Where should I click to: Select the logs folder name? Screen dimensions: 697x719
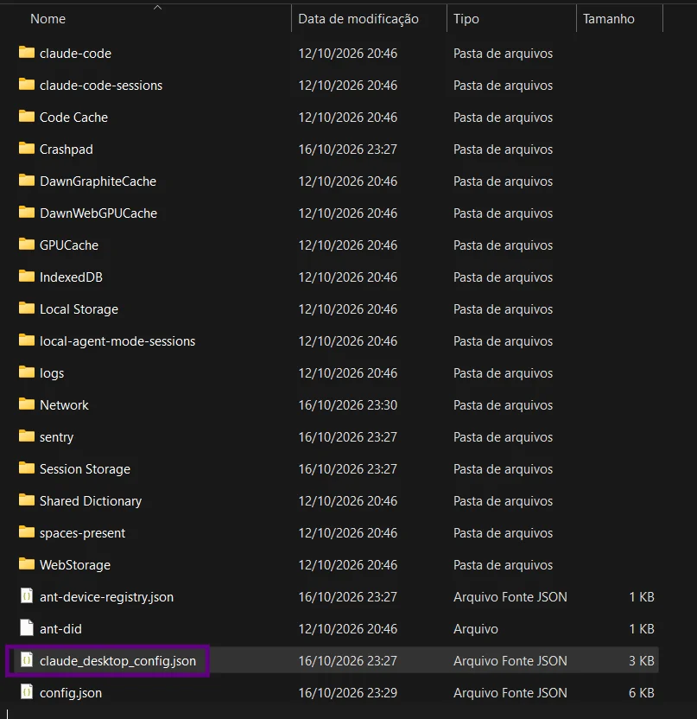52,373
